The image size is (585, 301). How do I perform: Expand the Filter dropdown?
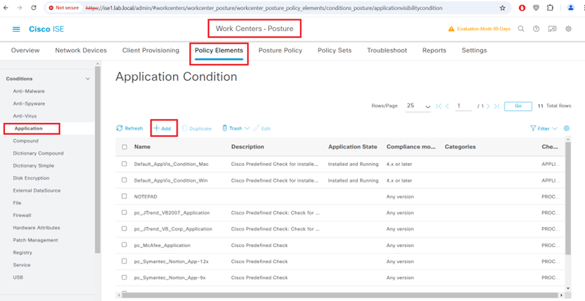point(544,129)
